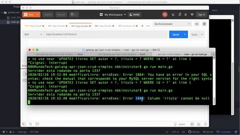Add a new terminal tab with plus

213,54
